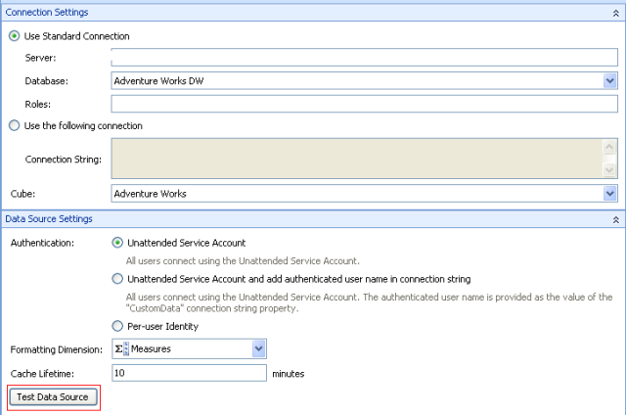Click the Data Source Settings header title

[49, 219]
